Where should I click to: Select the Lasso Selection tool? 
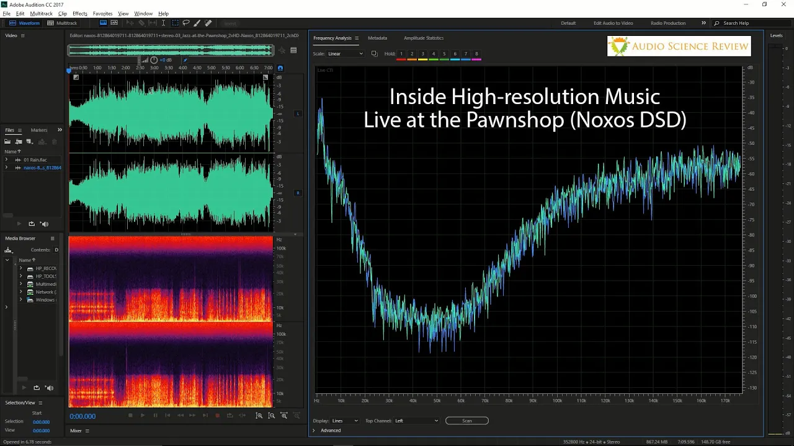point(186,23)
